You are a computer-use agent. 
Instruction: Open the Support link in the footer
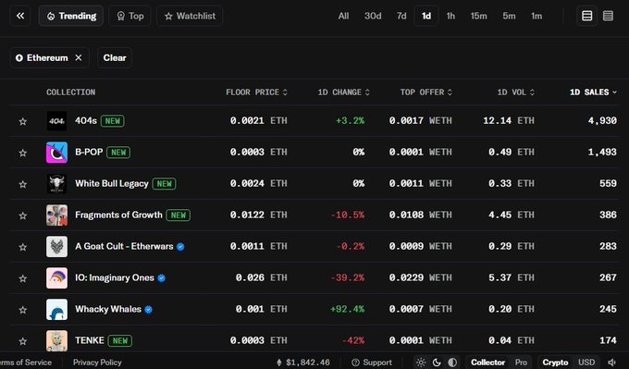coord(372,363)
